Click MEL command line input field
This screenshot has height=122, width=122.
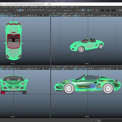112,120
